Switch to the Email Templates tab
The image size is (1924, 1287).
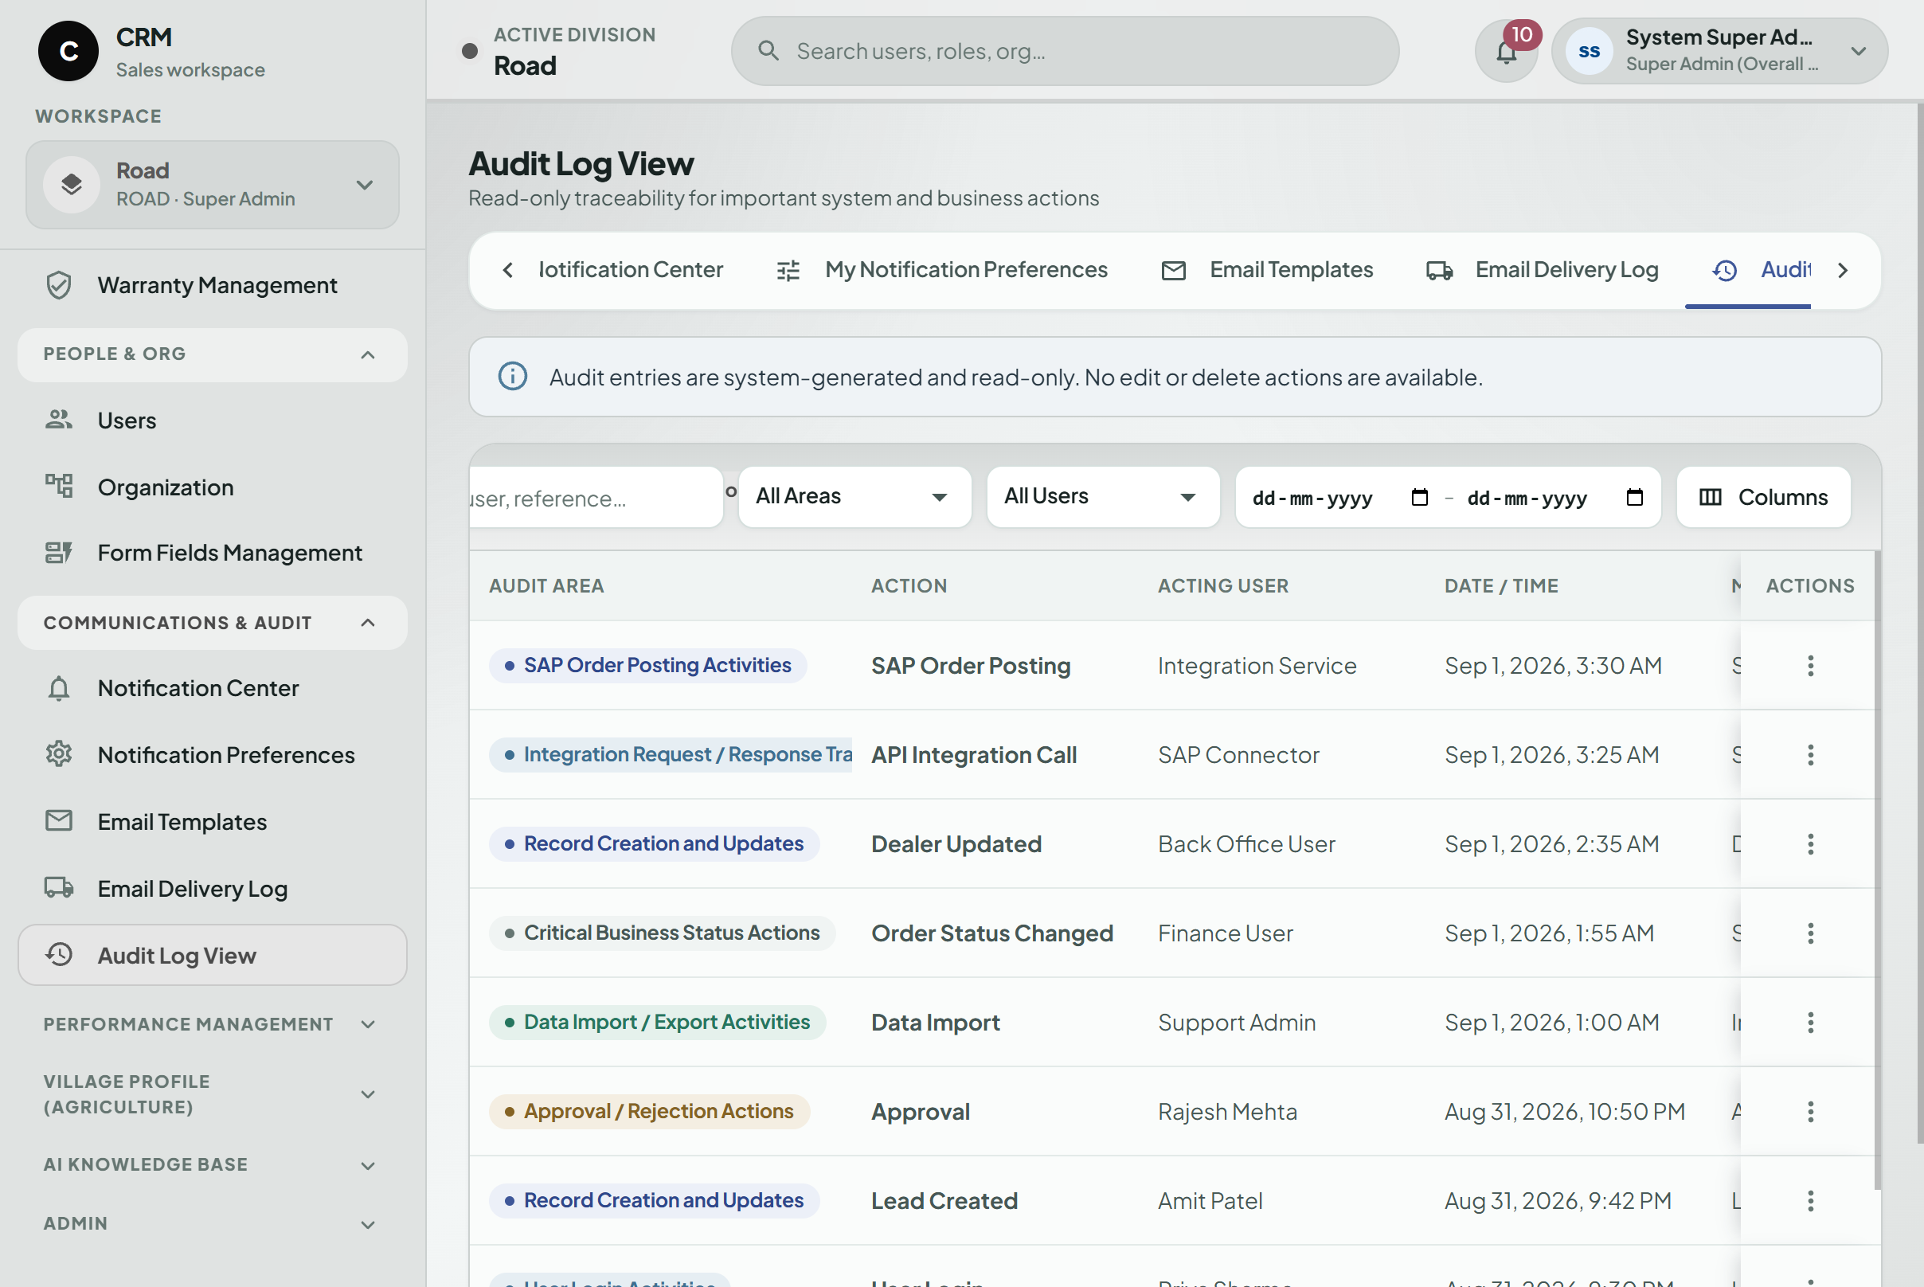point(1266,270)
